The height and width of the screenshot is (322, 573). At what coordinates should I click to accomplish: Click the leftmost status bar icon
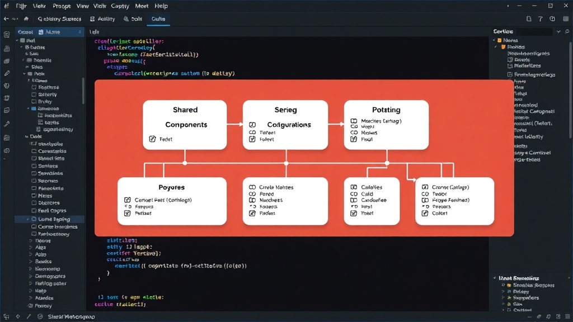pos(6,316)
